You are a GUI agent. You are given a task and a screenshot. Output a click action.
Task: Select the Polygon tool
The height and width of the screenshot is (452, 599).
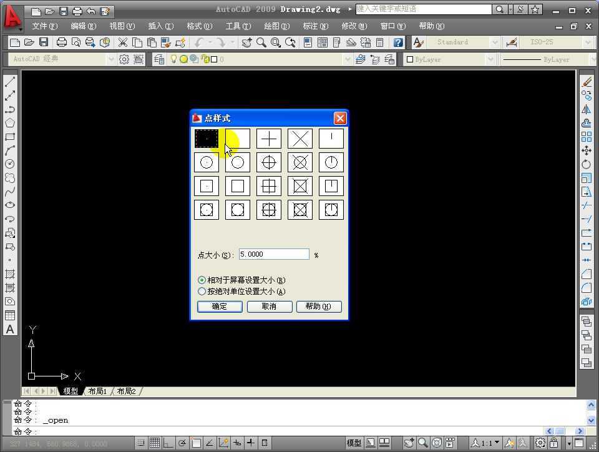(10, 123)
